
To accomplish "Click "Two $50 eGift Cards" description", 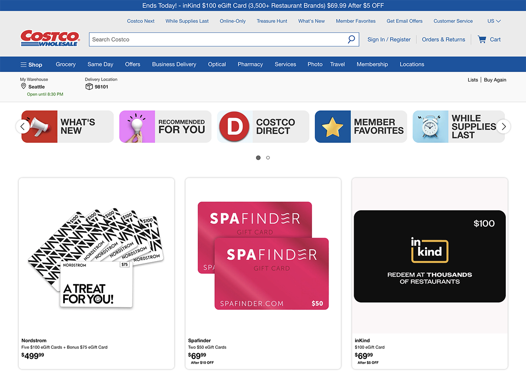I will tap(207, 347).
